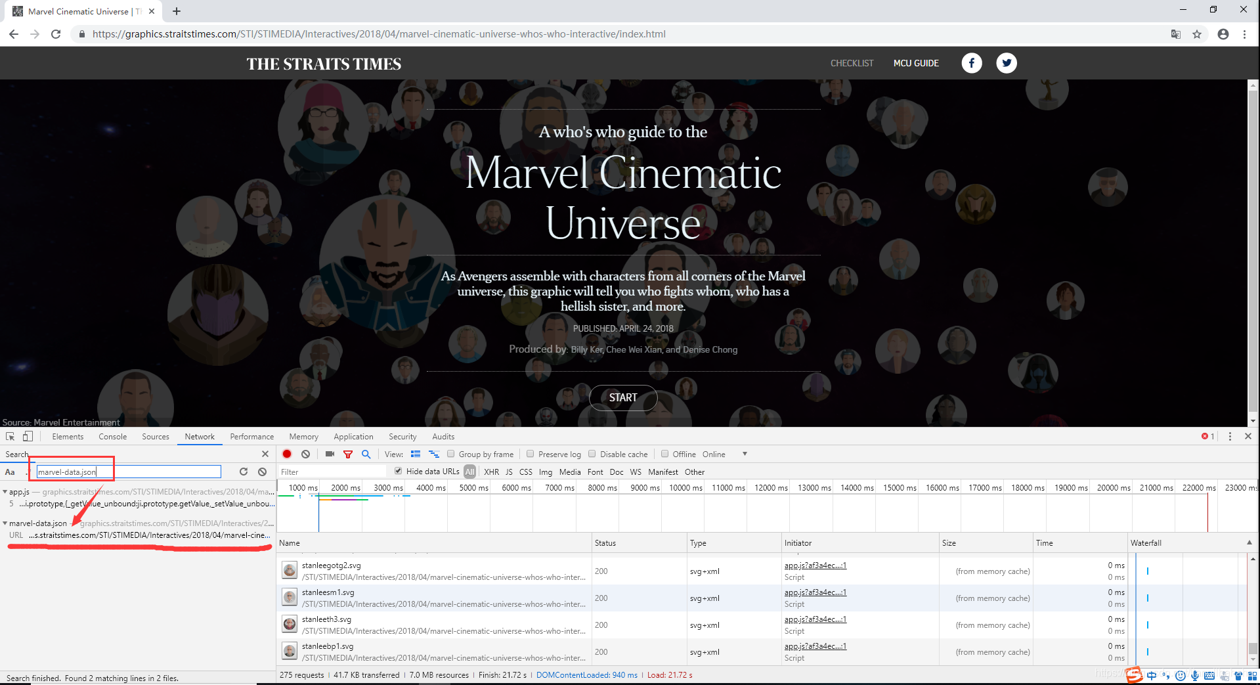Open initiator link for stanleegotg2.svg

[x=815, y=565]
